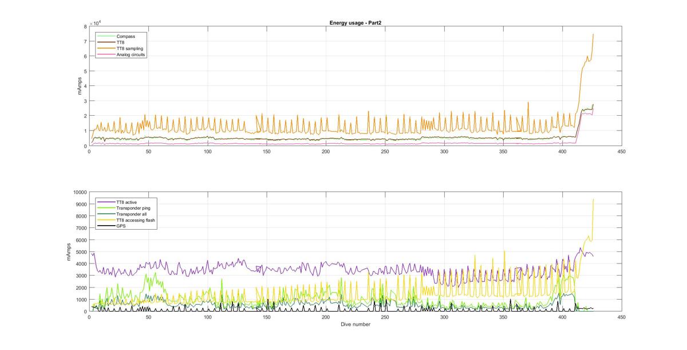Click the bottom plot mAmps axis label
This screenshot has width=687, height=350.
69,252
